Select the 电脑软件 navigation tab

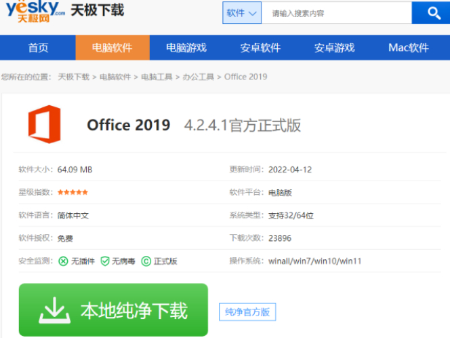(112, 48)
